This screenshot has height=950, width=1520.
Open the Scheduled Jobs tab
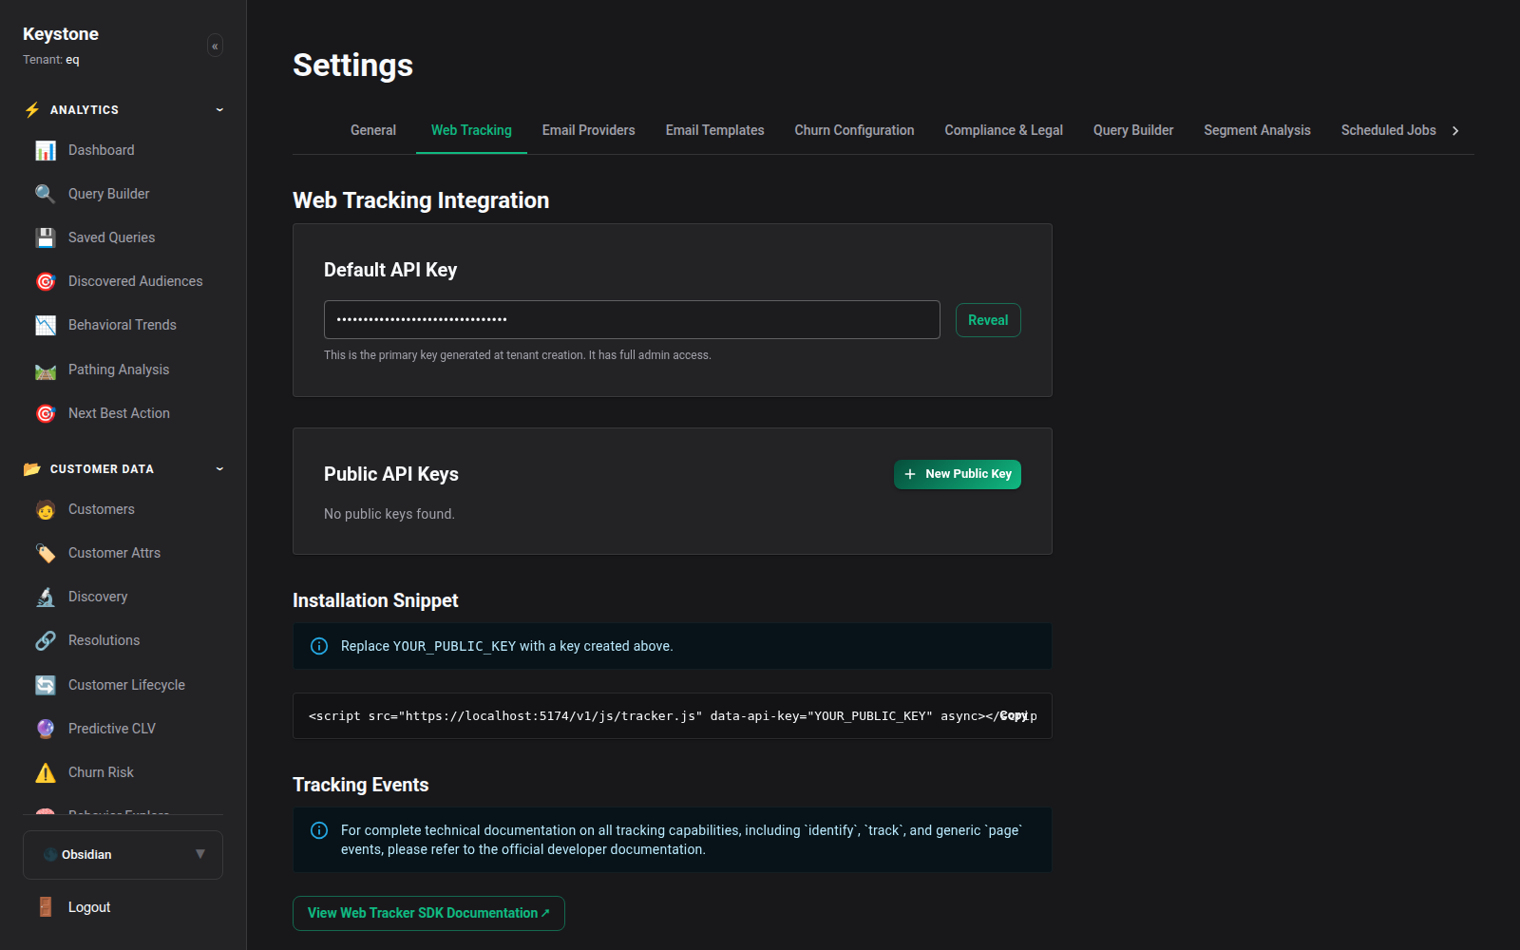(x=1389, y=130)
